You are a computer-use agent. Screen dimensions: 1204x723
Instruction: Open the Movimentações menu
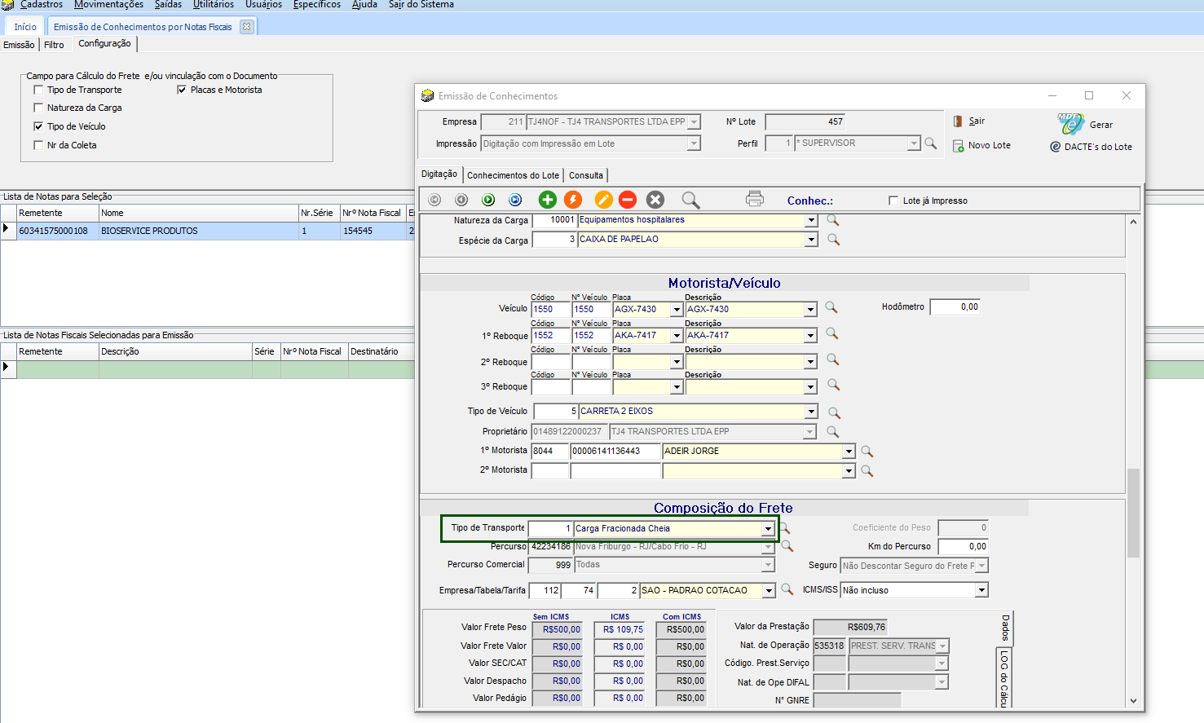click(x=108, y=5)
